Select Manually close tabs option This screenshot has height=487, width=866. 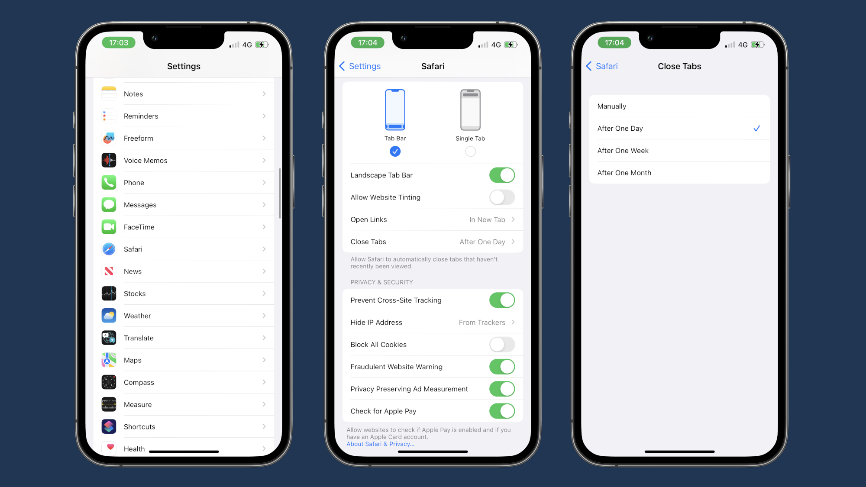click(x=679, y=106)
